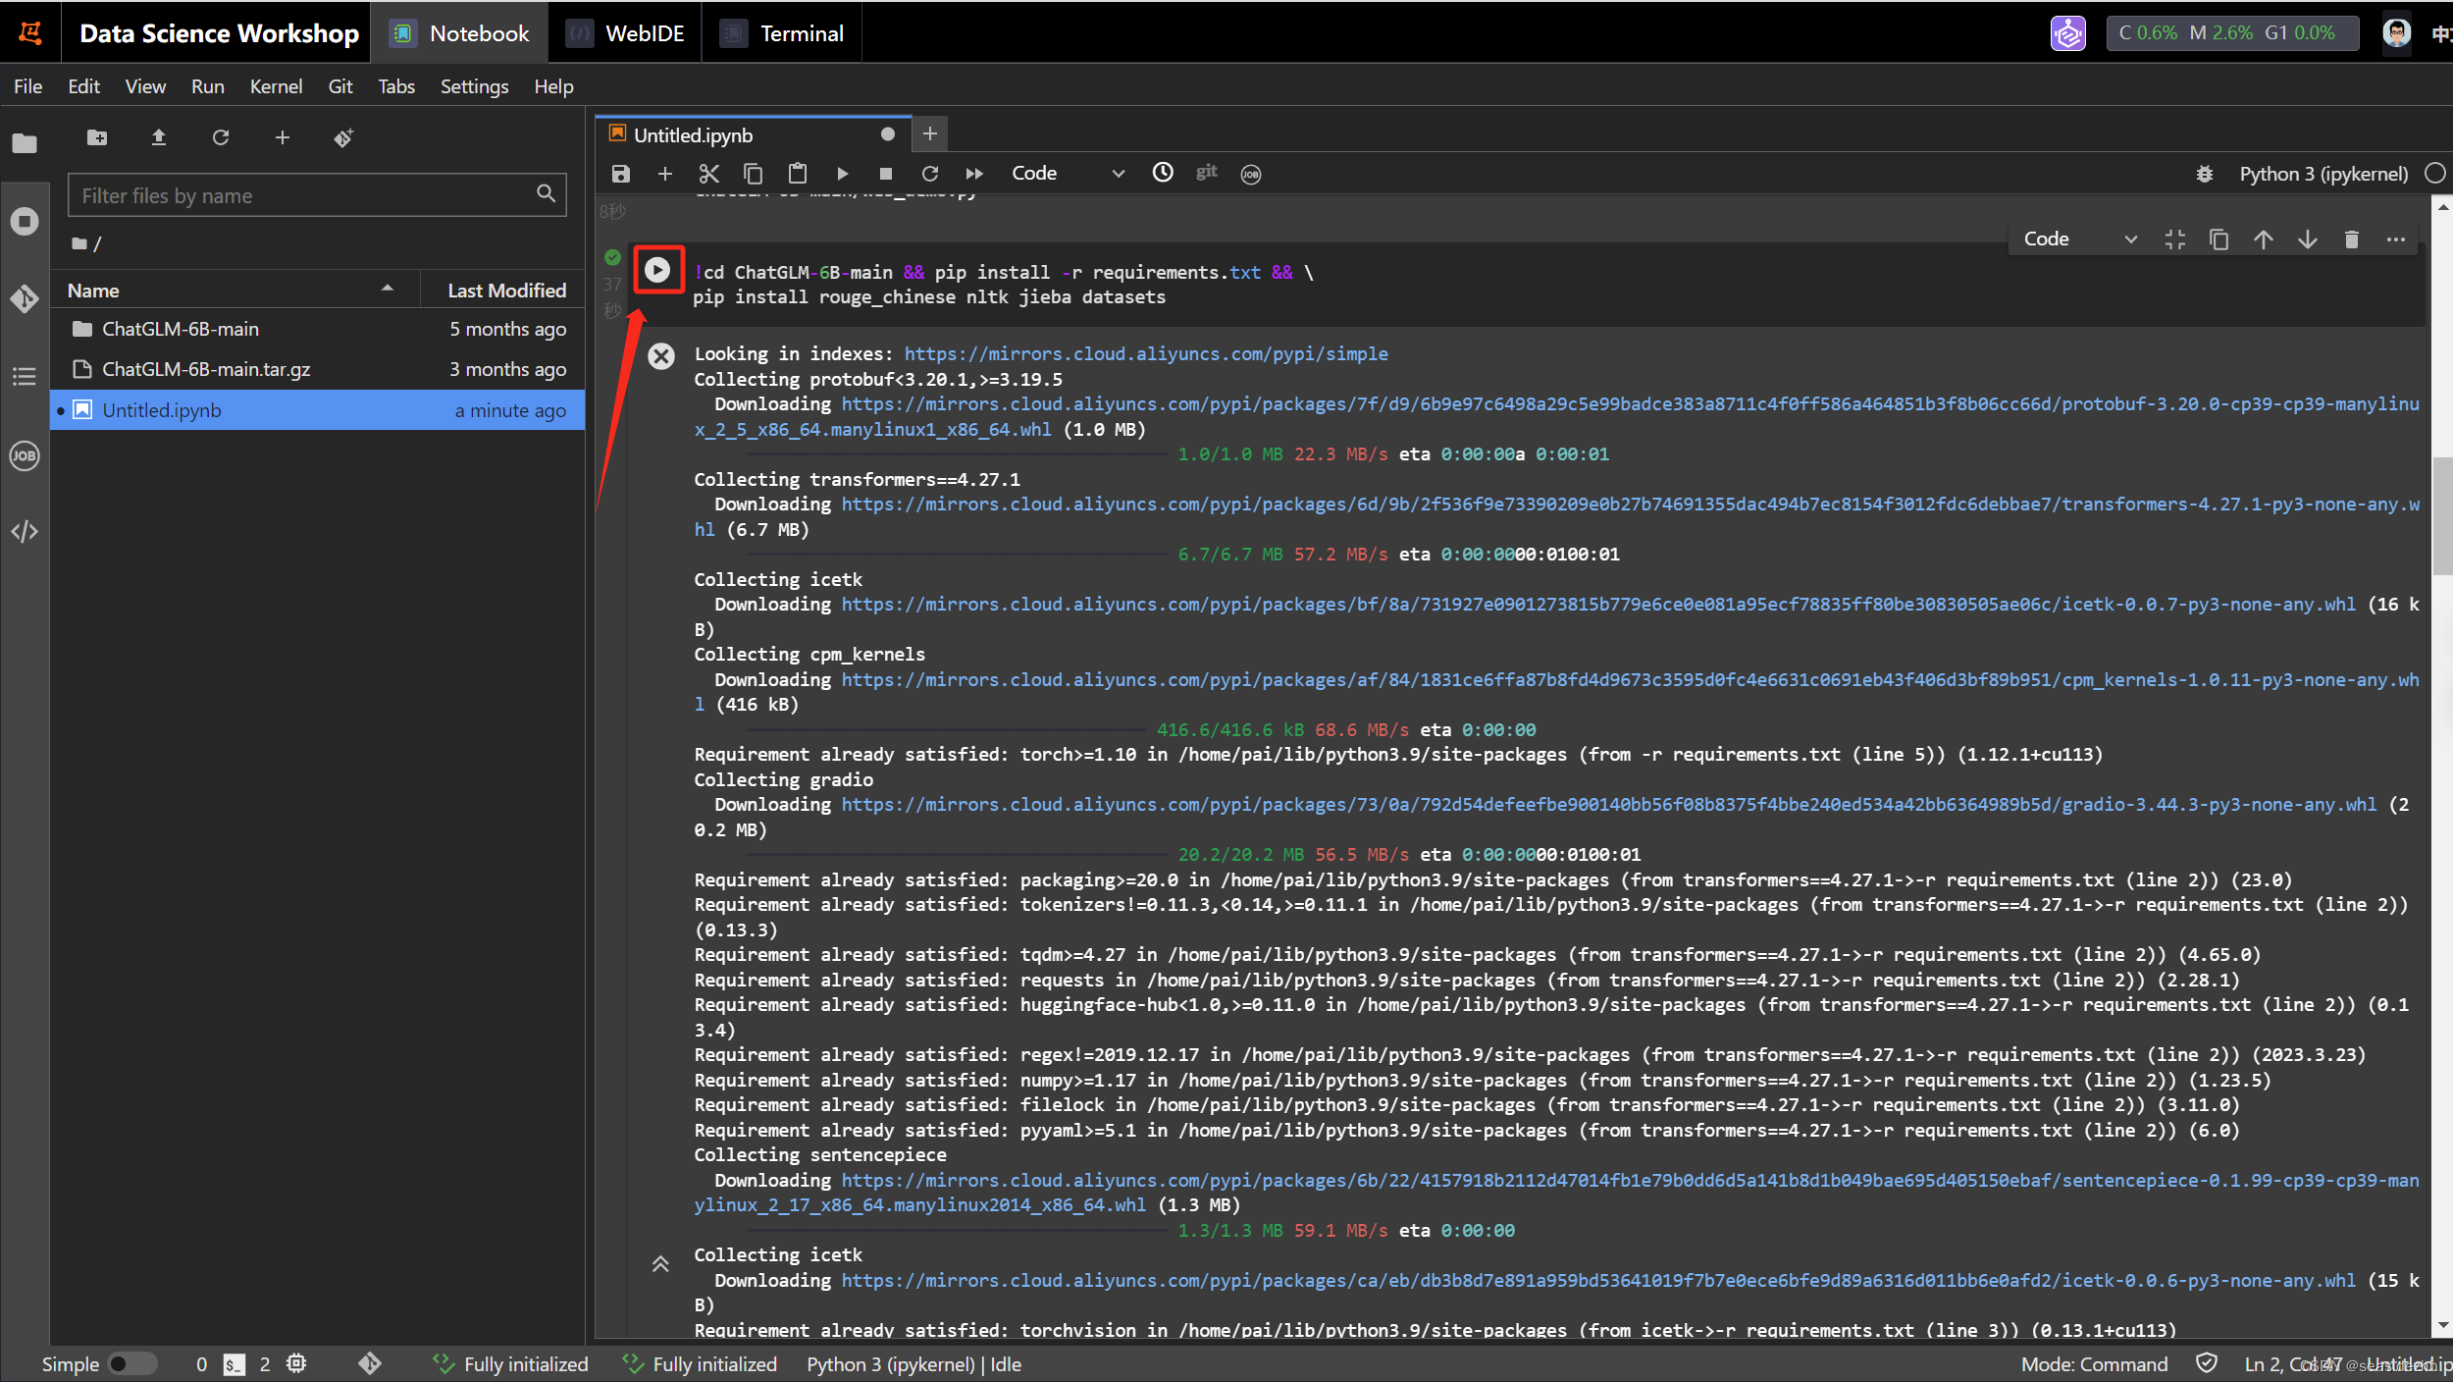The width and height of the screenshot is (2453, 1382).
Task: Paste cell from clipboard icon
Action: (x=798, y=174)
